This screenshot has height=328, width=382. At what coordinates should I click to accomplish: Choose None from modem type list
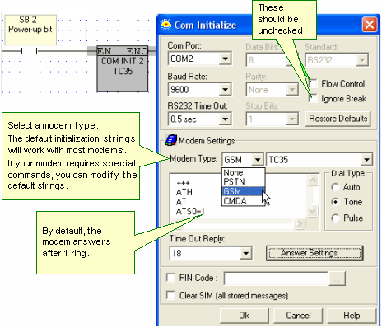(243, 172)
